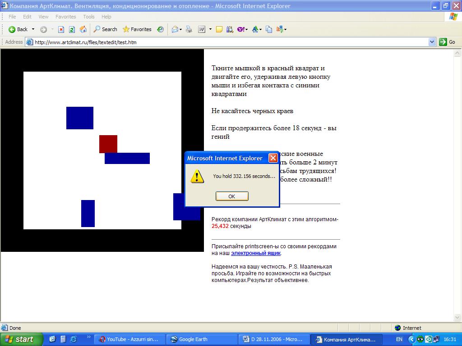Expand hidden tray icons arrow
Viewport: 462px width, 346px height.
pyautogui.click(x=411, y=339)
